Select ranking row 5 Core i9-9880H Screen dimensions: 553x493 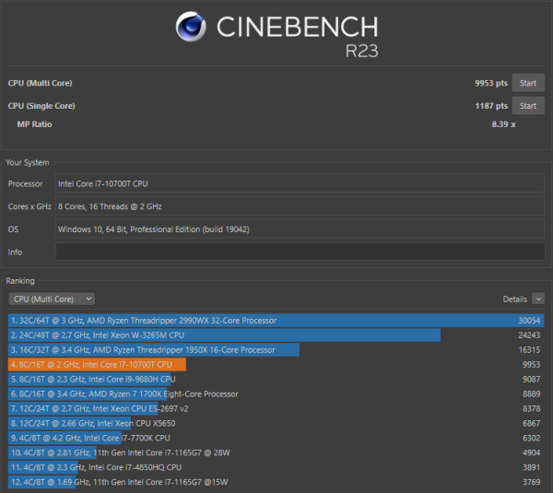click(x=276, y=379)
